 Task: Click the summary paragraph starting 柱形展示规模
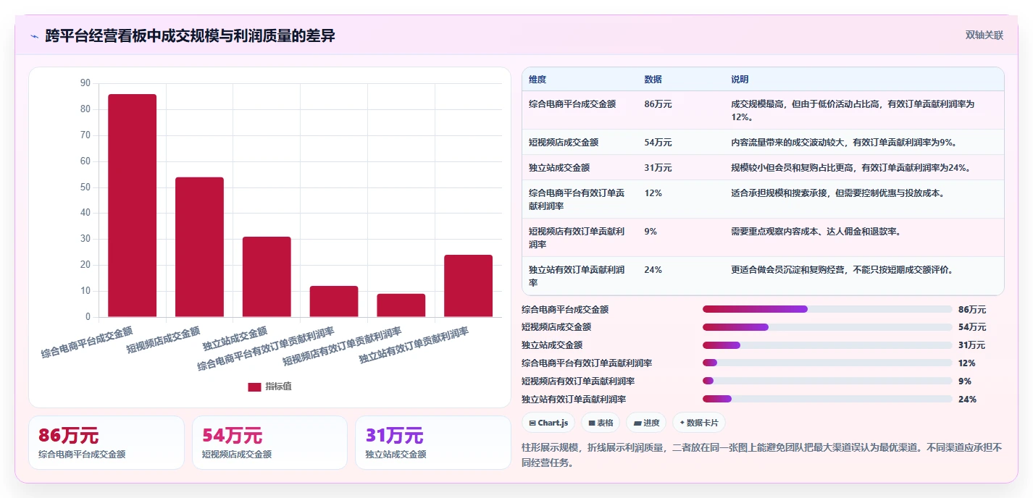762,455
